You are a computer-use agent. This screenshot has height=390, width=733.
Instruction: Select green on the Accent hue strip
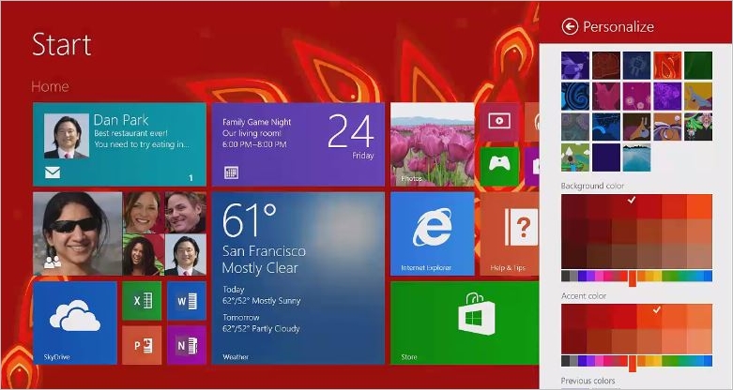675,361
